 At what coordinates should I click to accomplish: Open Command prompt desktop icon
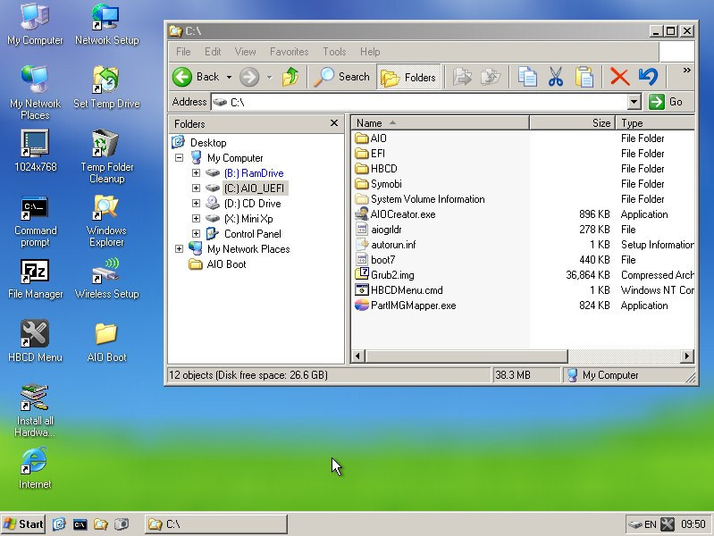[x=35, y=221]
